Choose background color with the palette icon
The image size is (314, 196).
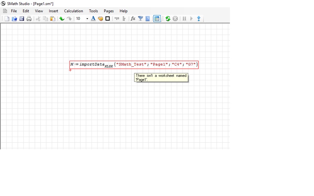(100, 19)
